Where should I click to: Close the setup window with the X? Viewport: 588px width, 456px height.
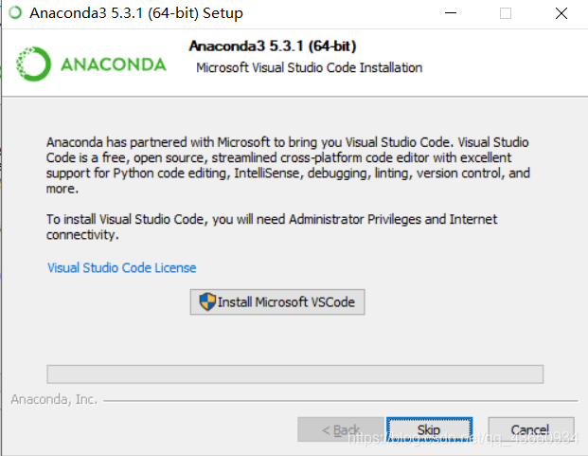click(x=561, y=13)
